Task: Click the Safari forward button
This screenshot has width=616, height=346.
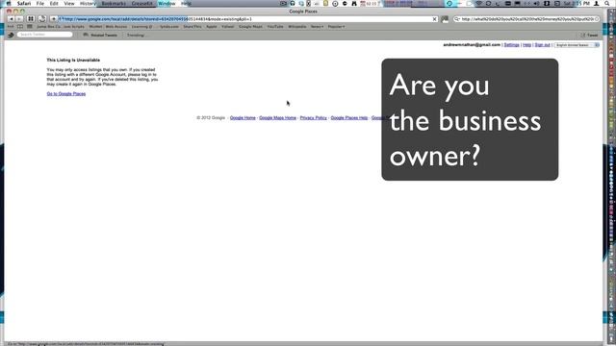Action: [x=19, y=19]
